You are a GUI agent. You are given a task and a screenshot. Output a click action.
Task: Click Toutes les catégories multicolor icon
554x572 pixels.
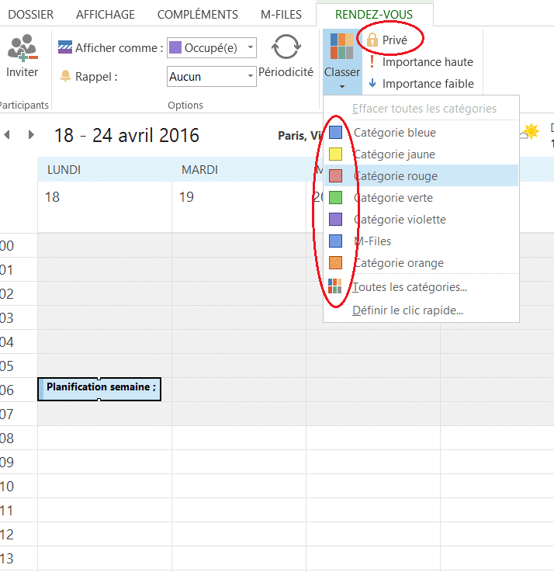(335, 286)
